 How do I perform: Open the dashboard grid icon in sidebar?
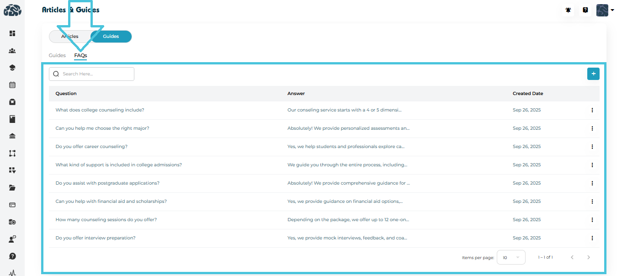[12, 33]
